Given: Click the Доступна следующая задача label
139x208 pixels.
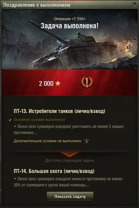Looking at the screenshot, I should tap(70, 160).
